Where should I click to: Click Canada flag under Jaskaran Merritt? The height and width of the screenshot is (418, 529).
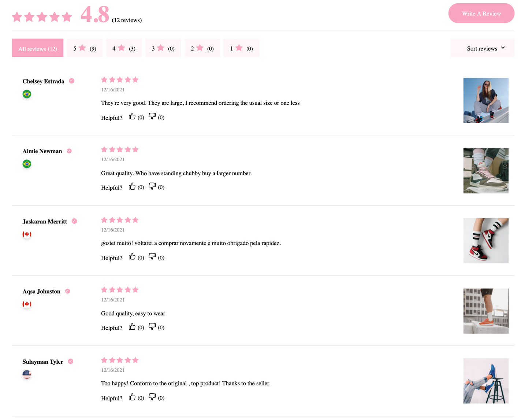coord(27,234)
